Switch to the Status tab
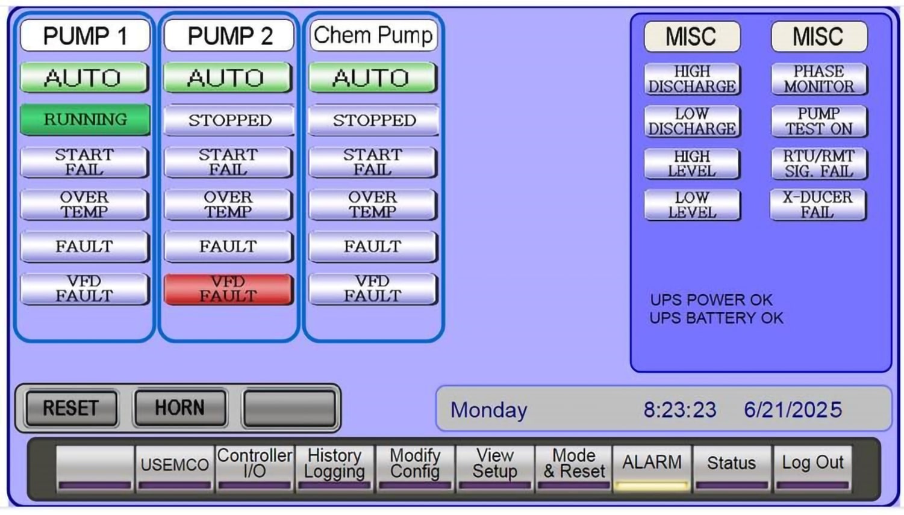The image size is (904, 515). pos(732,469)
